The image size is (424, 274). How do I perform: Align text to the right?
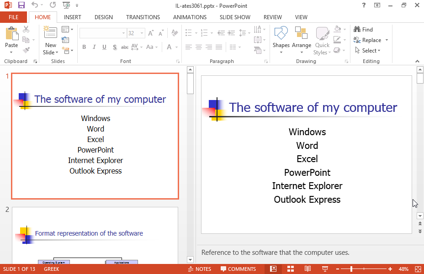(x=209, y=47)
